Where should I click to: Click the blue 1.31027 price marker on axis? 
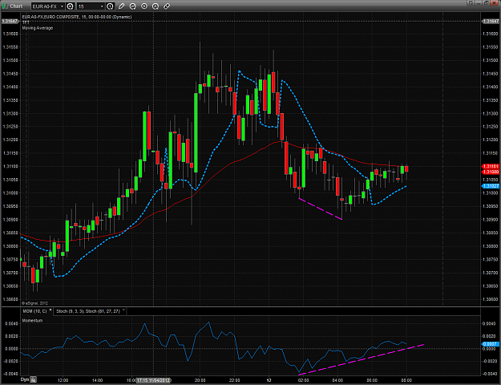pyautogui.click(x=490, y=186)
